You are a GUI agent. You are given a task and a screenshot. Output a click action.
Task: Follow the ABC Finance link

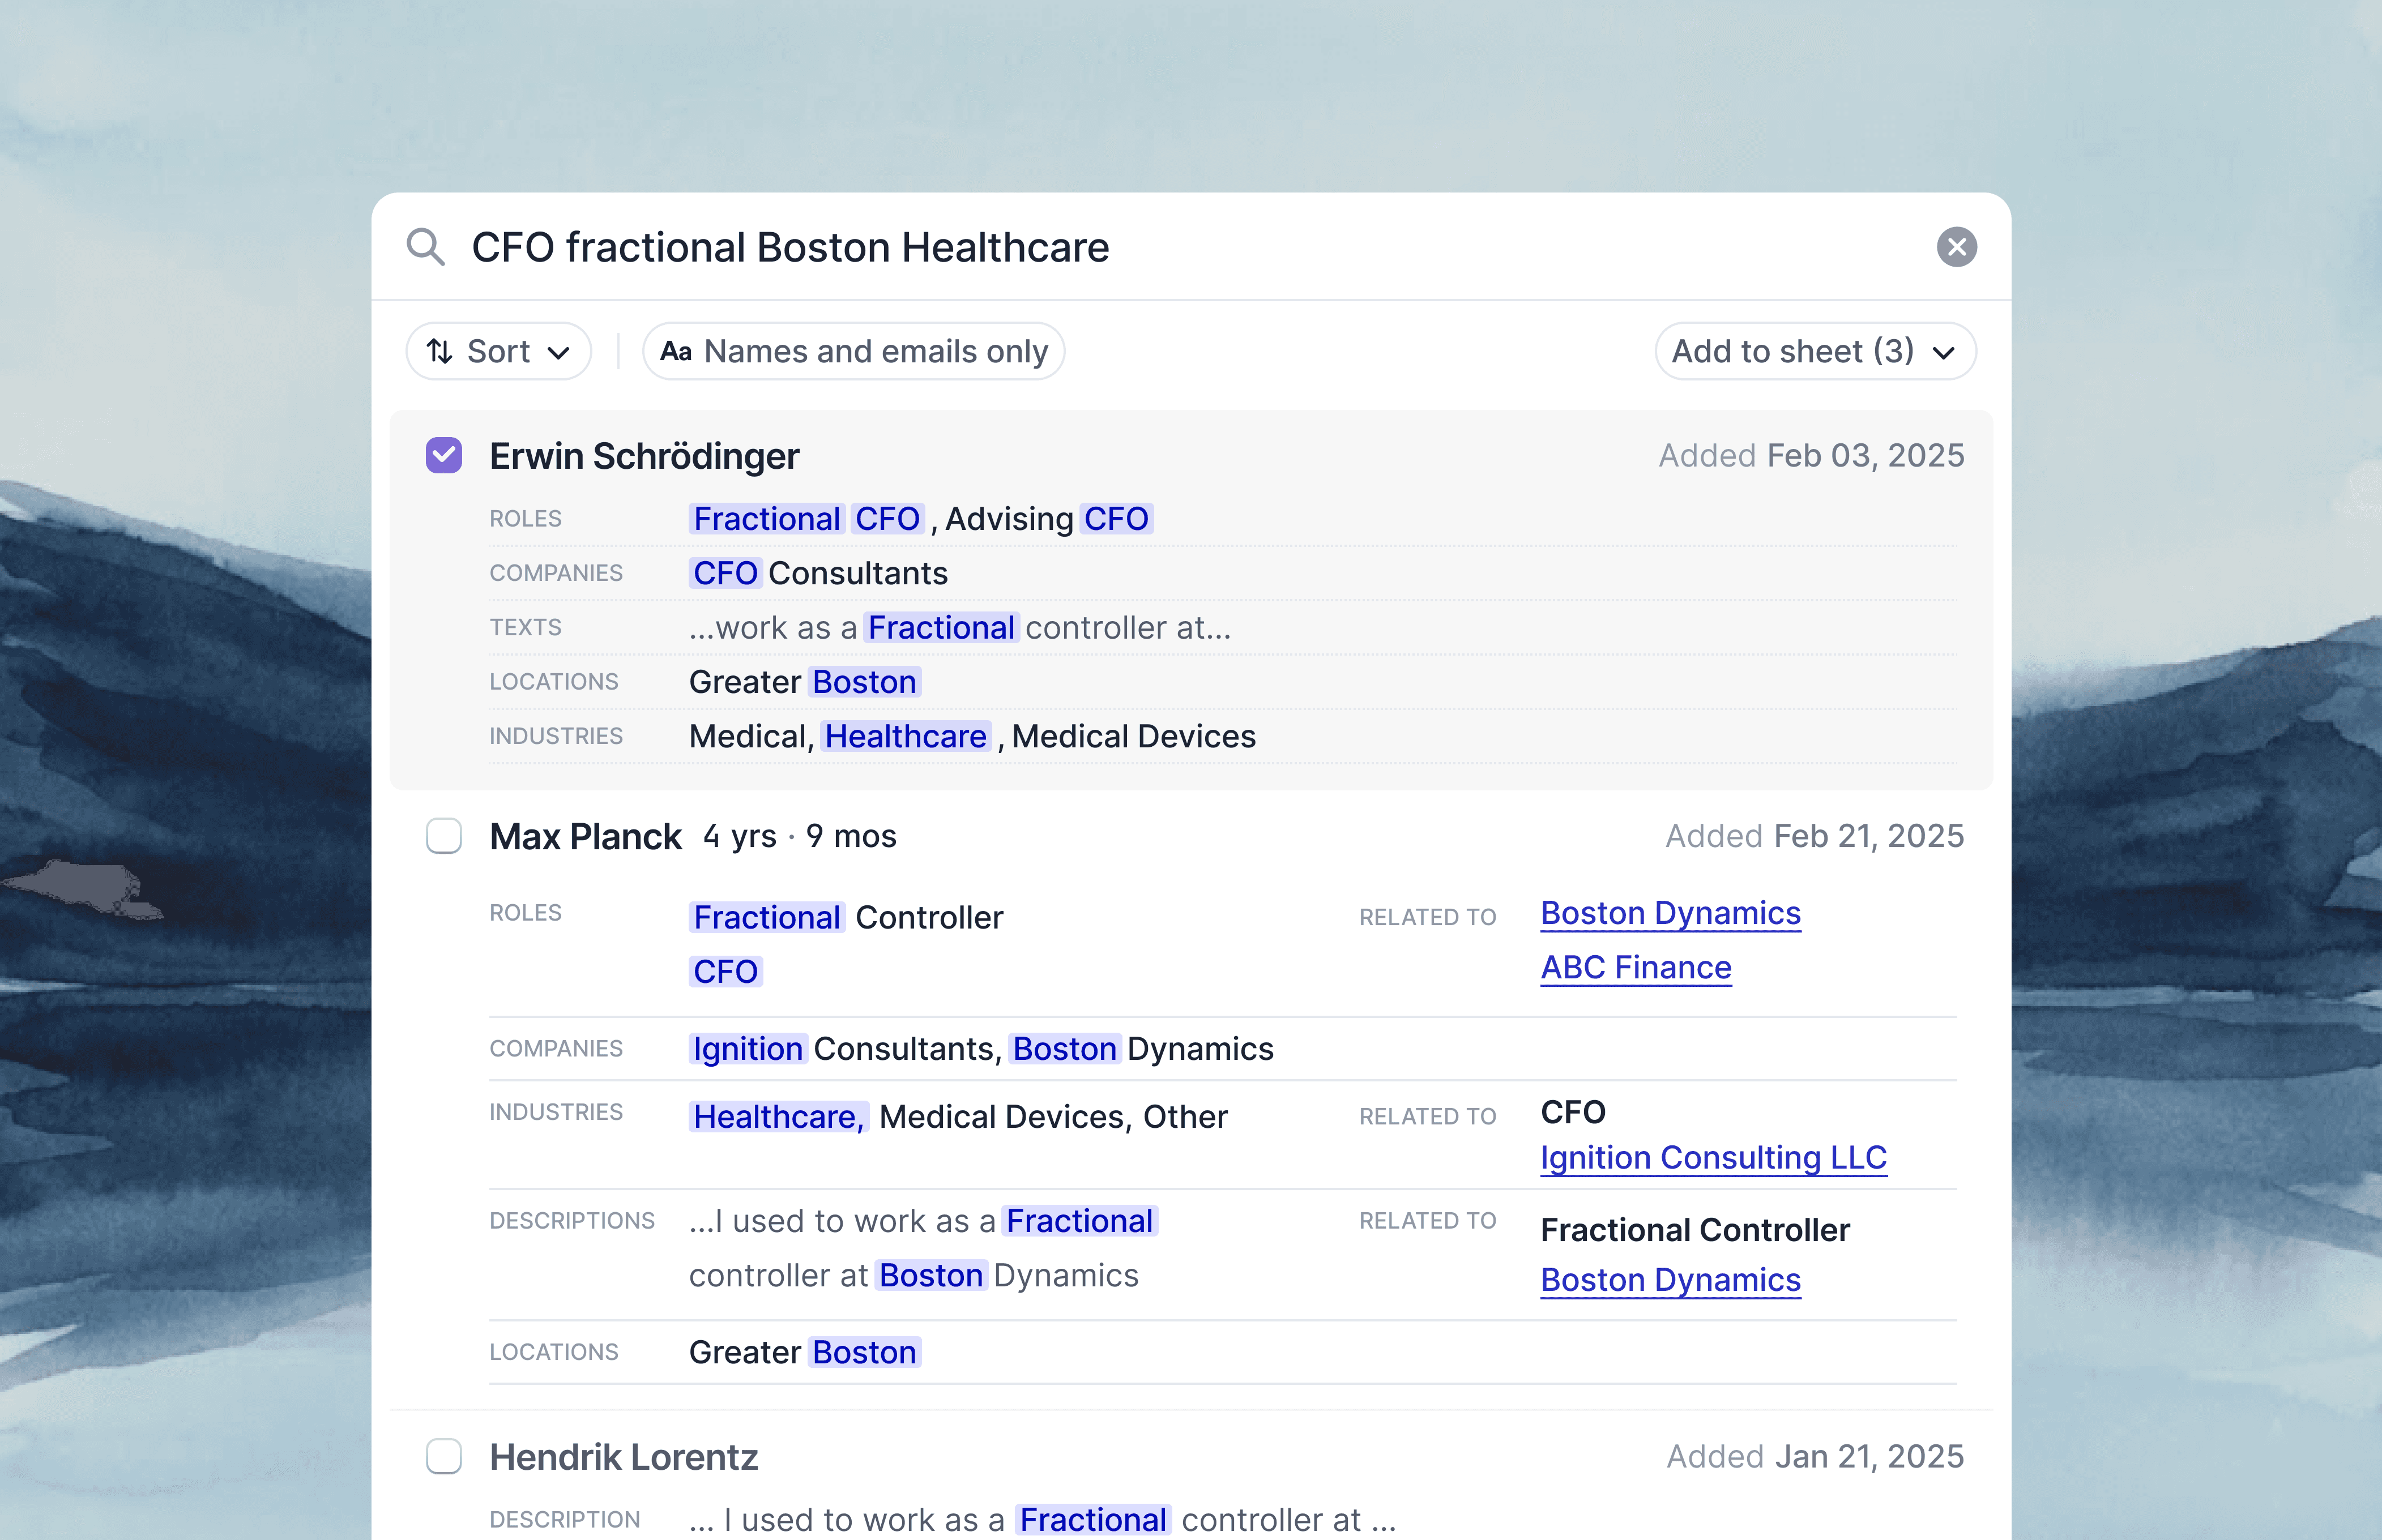pos(1635,968)
